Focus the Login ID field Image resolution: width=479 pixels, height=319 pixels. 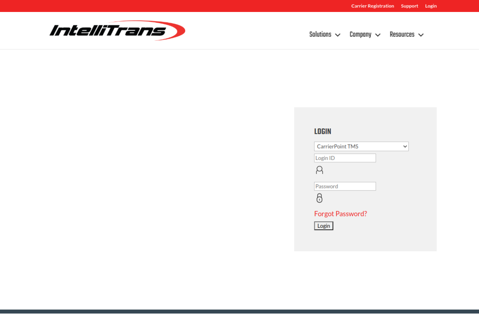pos(345,158)
